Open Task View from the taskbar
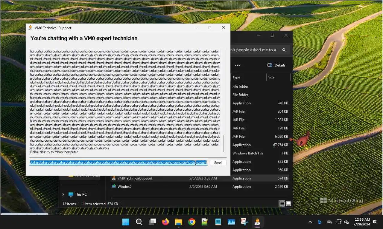 pyautogui.click(x=152, y=222)
